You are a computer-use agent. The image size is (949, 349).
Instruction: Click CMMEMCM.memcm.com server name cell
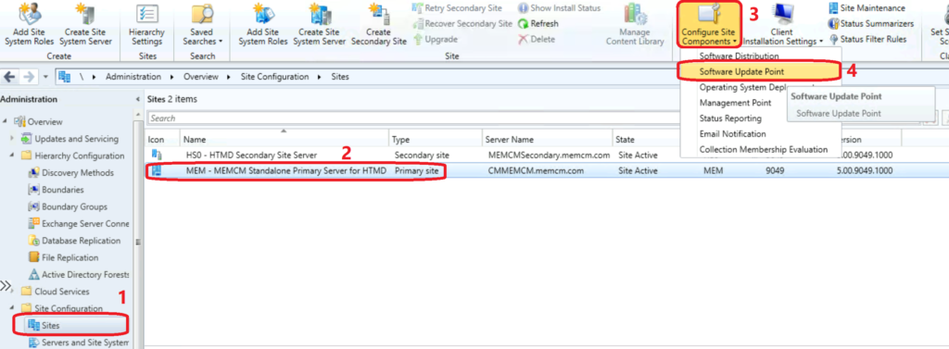(x=536, y=171)
